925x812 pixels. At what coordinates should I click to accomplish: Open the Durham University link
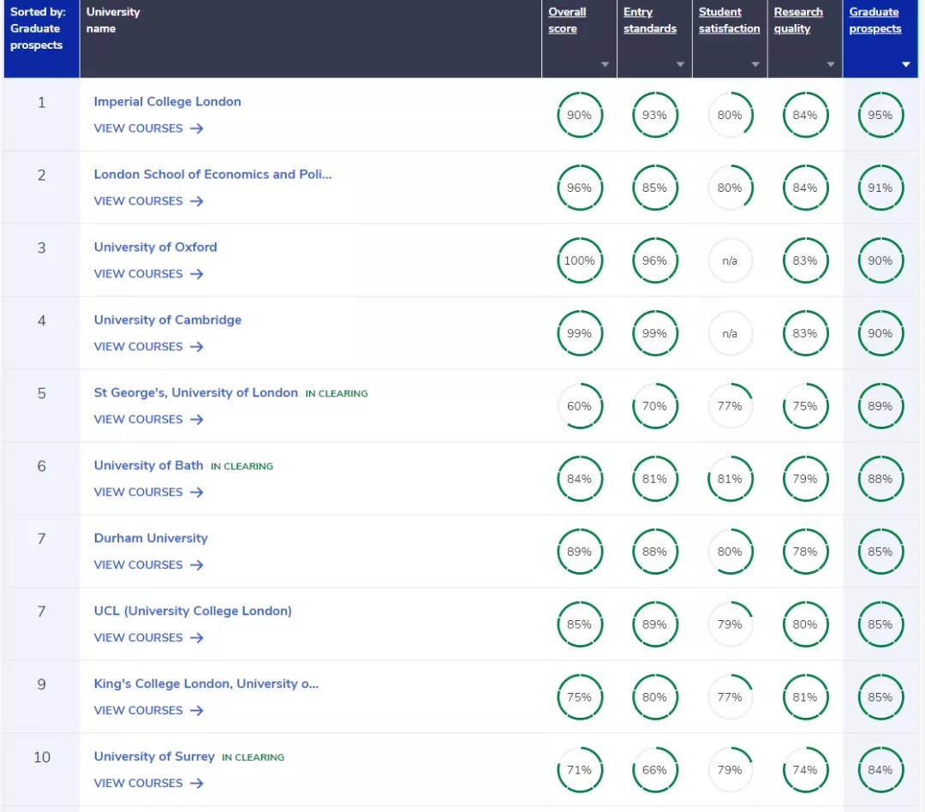(151, 538)
